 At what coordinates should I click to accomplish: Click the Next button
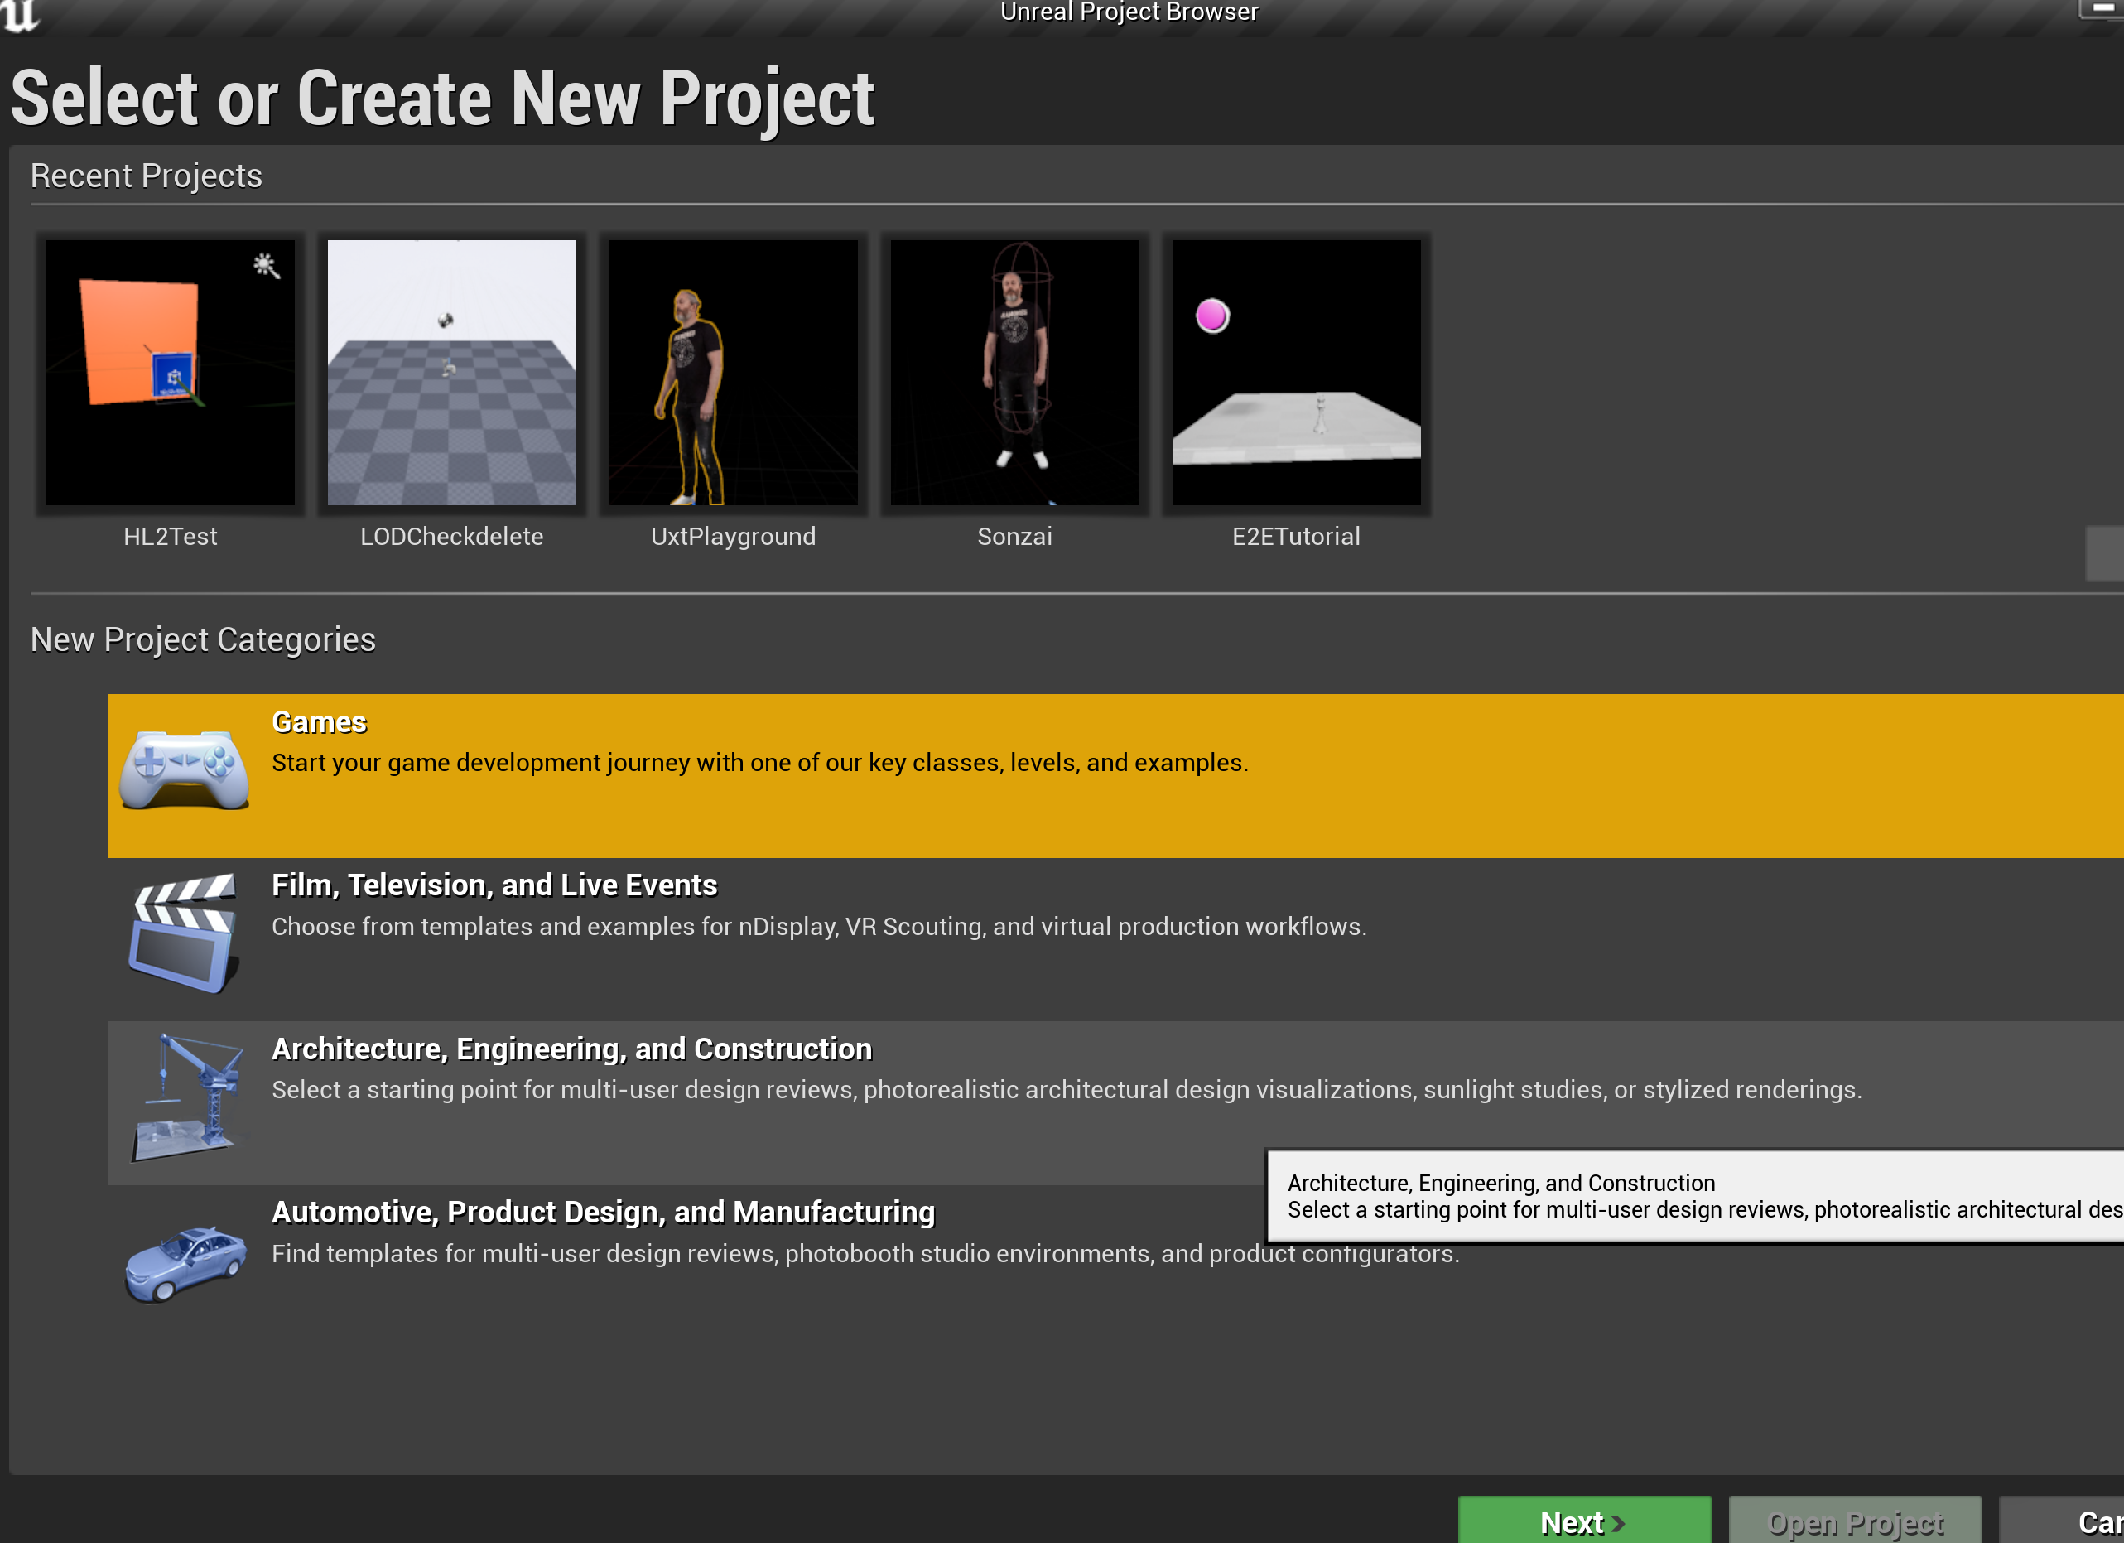point(1585,1521)
